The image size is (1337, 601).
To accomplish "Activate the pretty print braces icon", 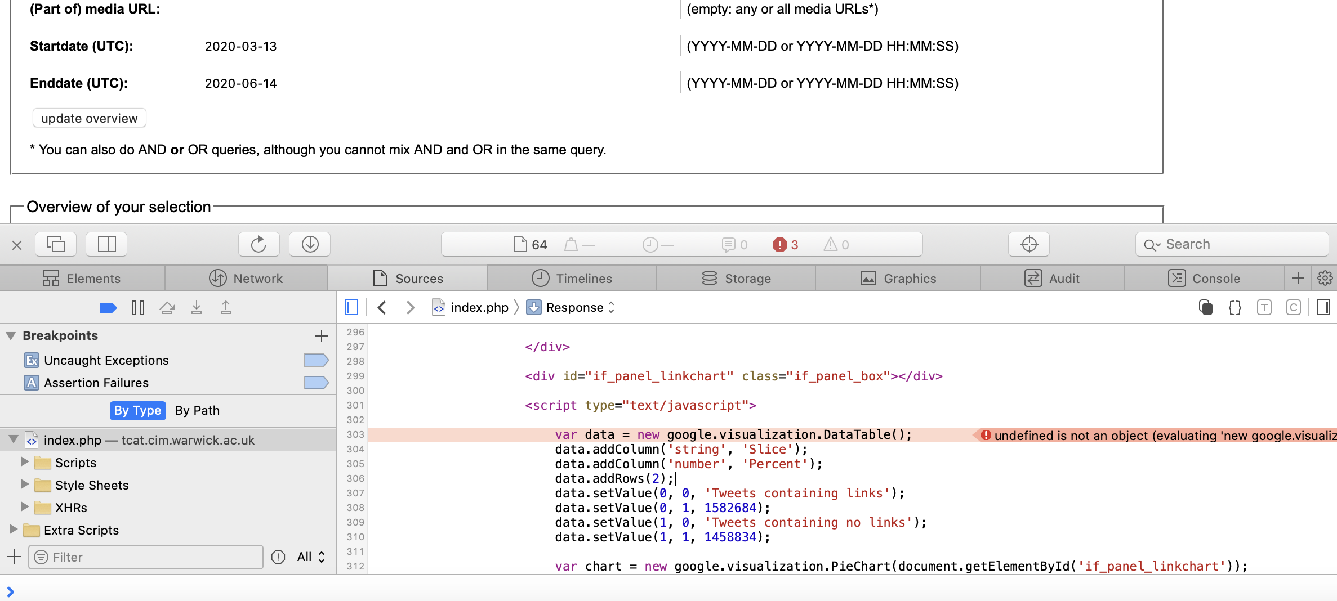I will 1235,307.
